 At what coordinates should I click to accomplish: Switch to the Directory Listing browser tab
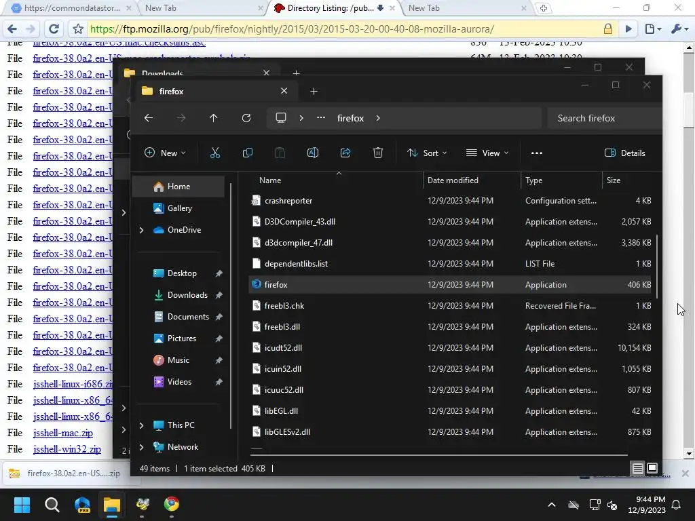click(x=331, y=8)
